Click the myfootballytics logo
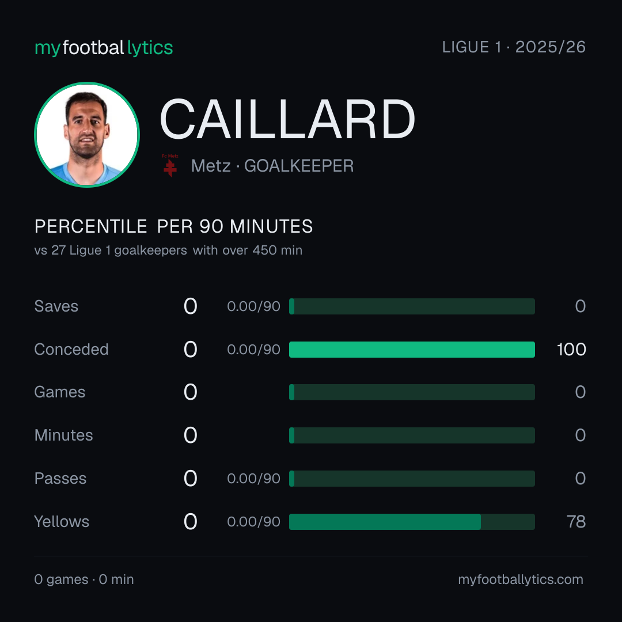The height and width of the screenshot is (622, 622). (x=104, y=48)
